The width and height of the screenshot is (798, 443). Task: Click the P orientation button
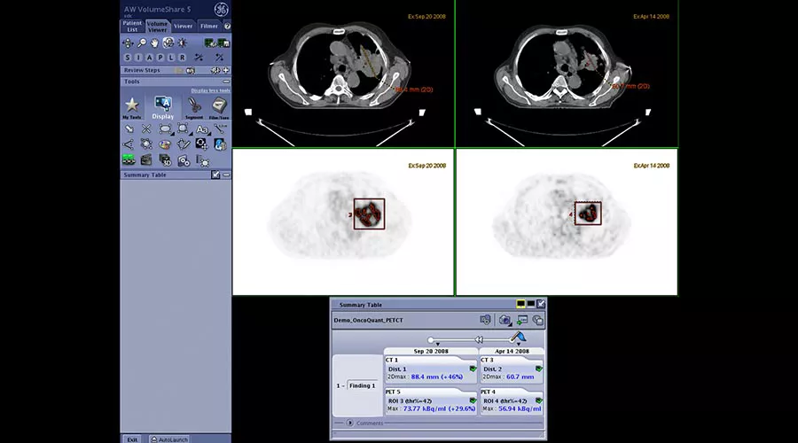click(x=160, y=58)
